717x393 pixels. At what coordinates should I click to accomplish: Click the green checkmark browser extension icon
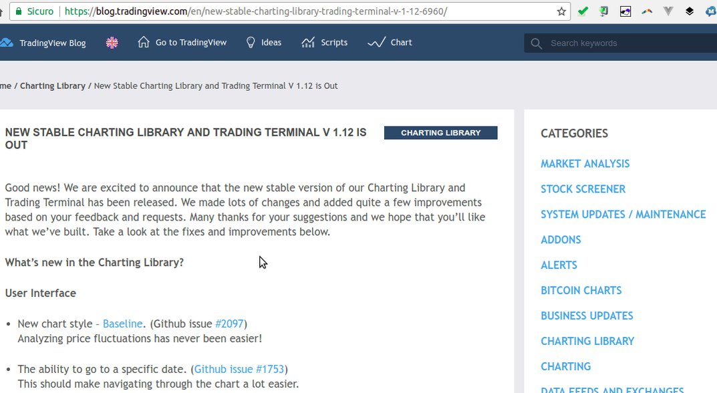click(x=583, y=11)
